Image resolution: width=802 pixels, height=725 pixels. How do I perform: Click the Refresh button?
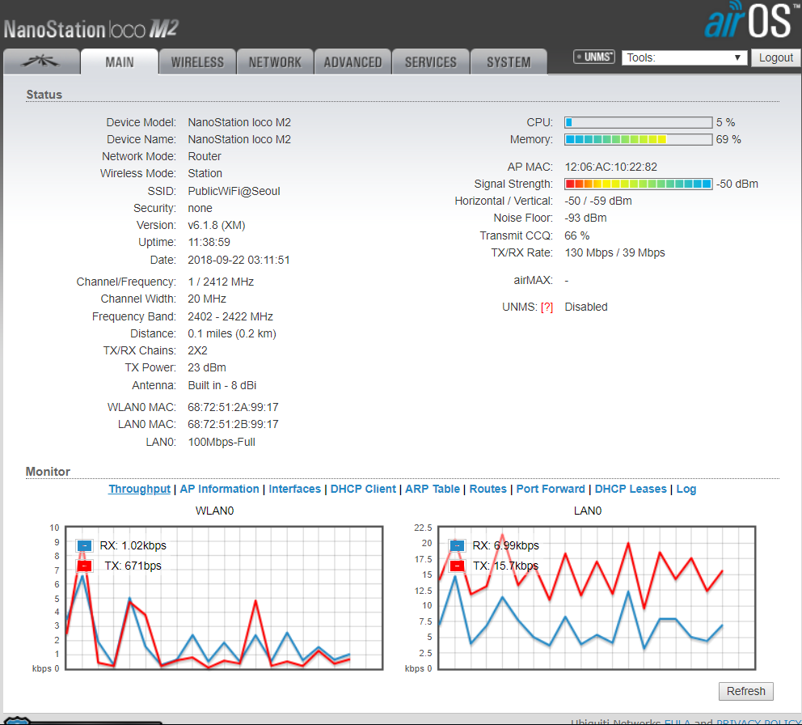click(x=745, y=691)
